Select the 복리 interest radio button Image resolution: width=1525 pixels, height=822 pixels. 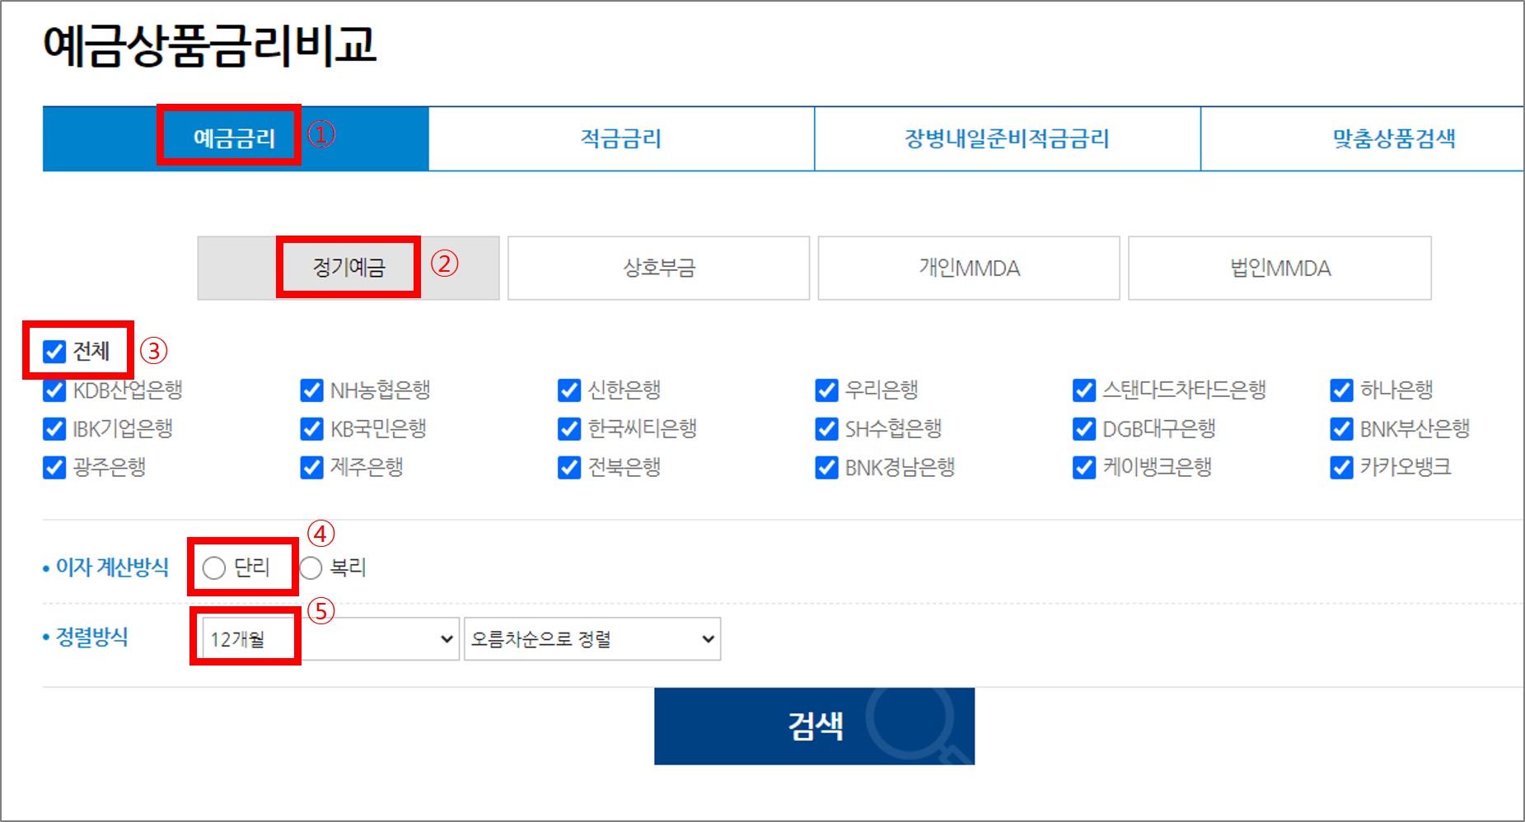pos(311,568)
